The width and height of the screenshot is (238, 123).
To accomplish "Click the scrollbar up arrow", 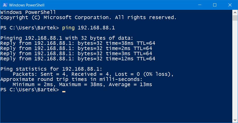I will coord(235,13).
